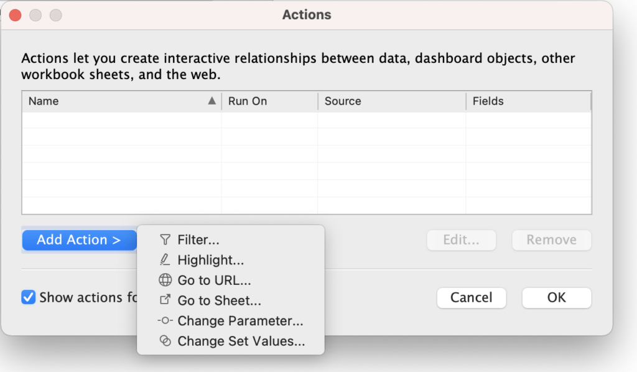Screen dimensions: 637x372
Task: Choose the Filter... menu entry
Action: click(198, 239)
